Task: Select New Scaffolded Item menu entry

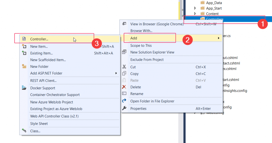Action: click(x=48, y=60)
